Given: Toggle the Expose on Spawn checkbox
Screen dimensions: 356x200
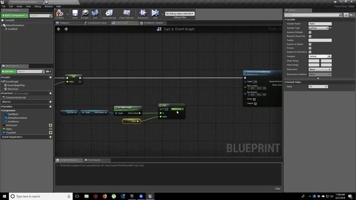Looking at the screenshot, I should pos(310,44).
